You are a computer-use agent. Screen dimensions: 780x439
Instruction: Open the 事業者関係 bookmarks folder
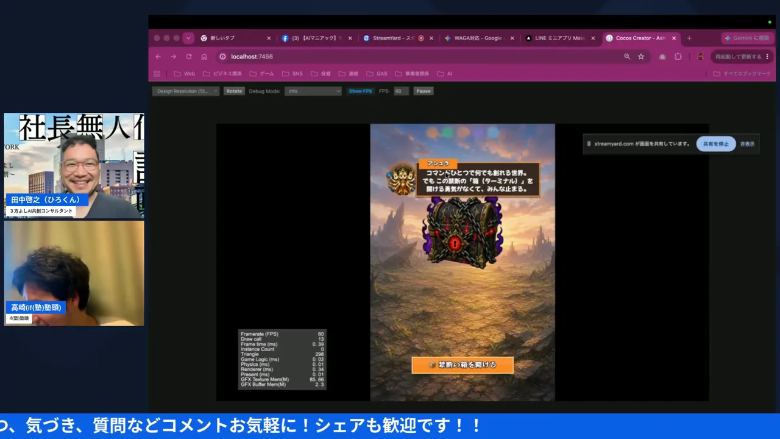click(412, 74)
